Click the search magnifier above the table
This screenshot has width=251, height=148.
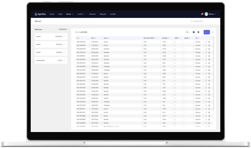pos(187,32)
